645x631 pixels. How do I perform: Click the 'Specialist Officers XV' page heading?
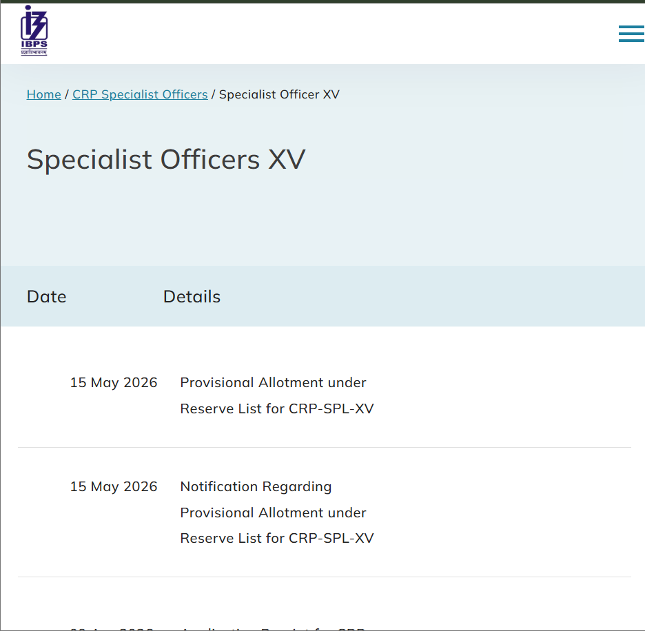[x=166, y=159]
